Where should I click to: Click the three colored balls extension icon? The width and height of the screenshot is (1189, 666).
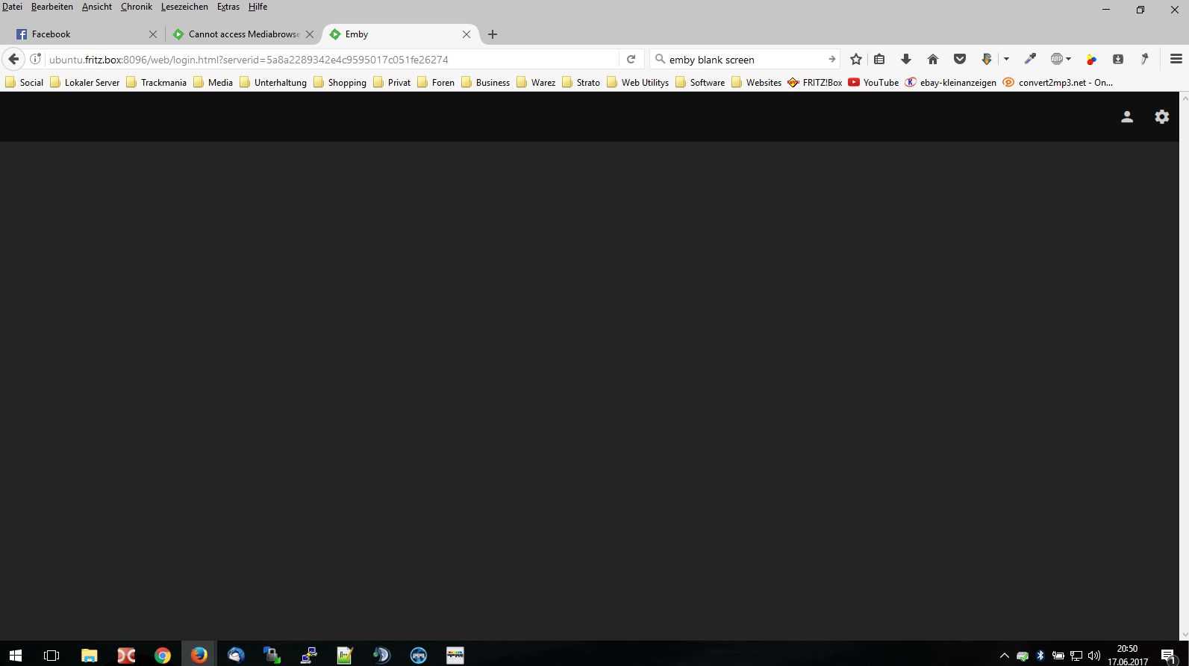1091,59
